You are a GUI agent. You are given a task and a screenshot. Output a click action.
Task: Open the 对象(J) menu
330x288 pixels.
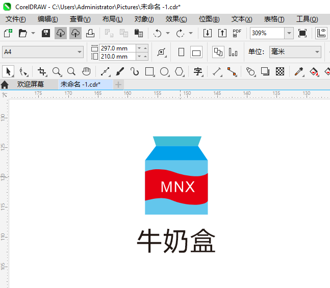tap(144, 19)
